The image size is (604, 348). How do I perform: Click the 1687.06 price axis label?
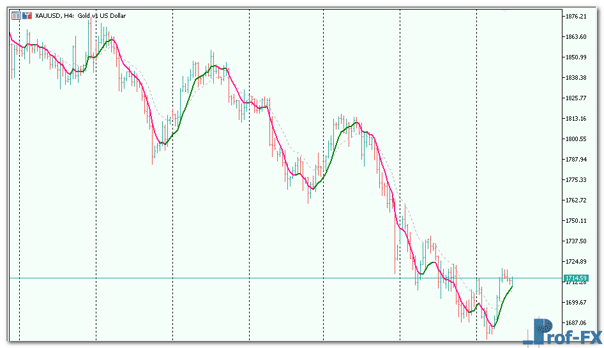click(575, 323)
